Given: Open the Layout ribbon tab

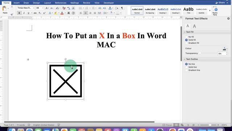Looking at the screenshot, I should pyautogui.click(x=47, y=3).
